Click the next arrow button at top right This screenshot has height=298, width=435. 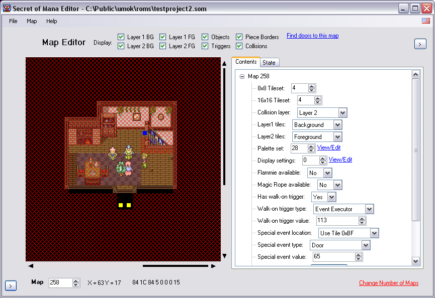tap(420, 44)
